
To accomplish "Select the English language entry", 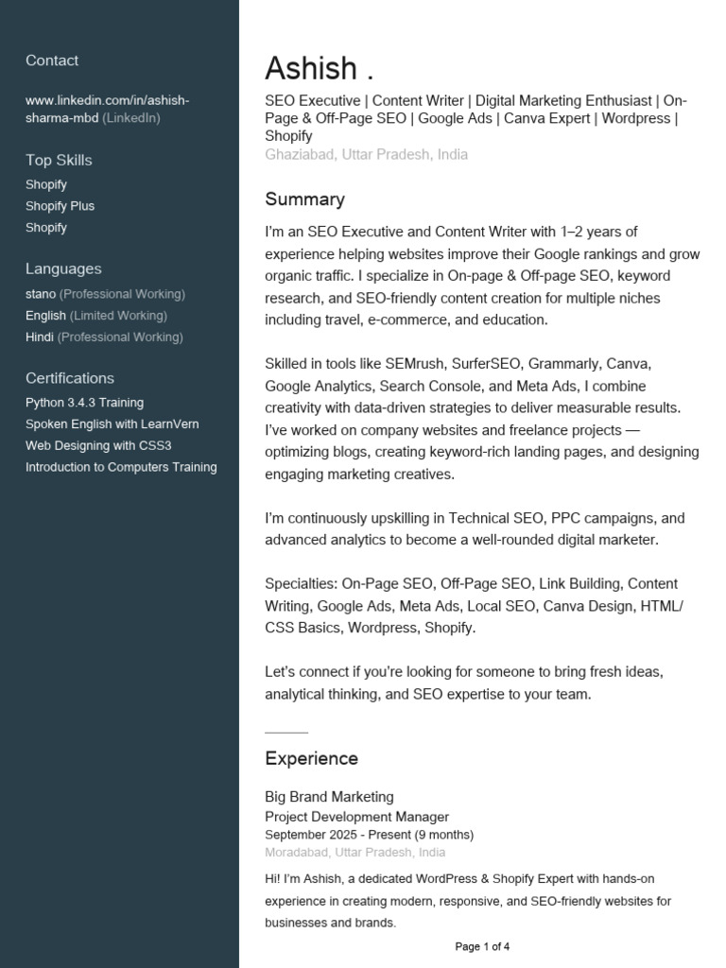I will pos(96,316).
